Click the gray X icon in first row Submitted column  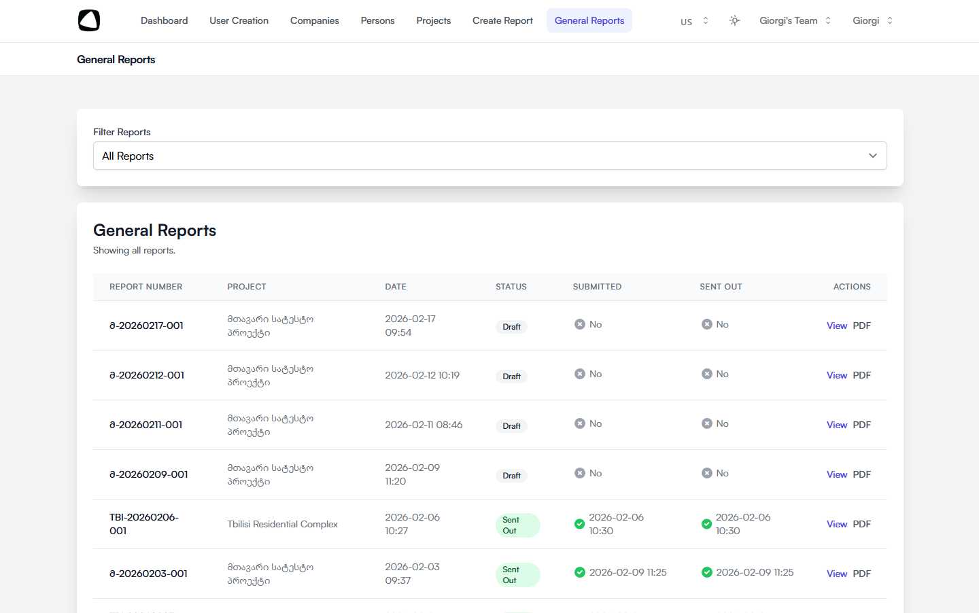[x=579, y=324]
